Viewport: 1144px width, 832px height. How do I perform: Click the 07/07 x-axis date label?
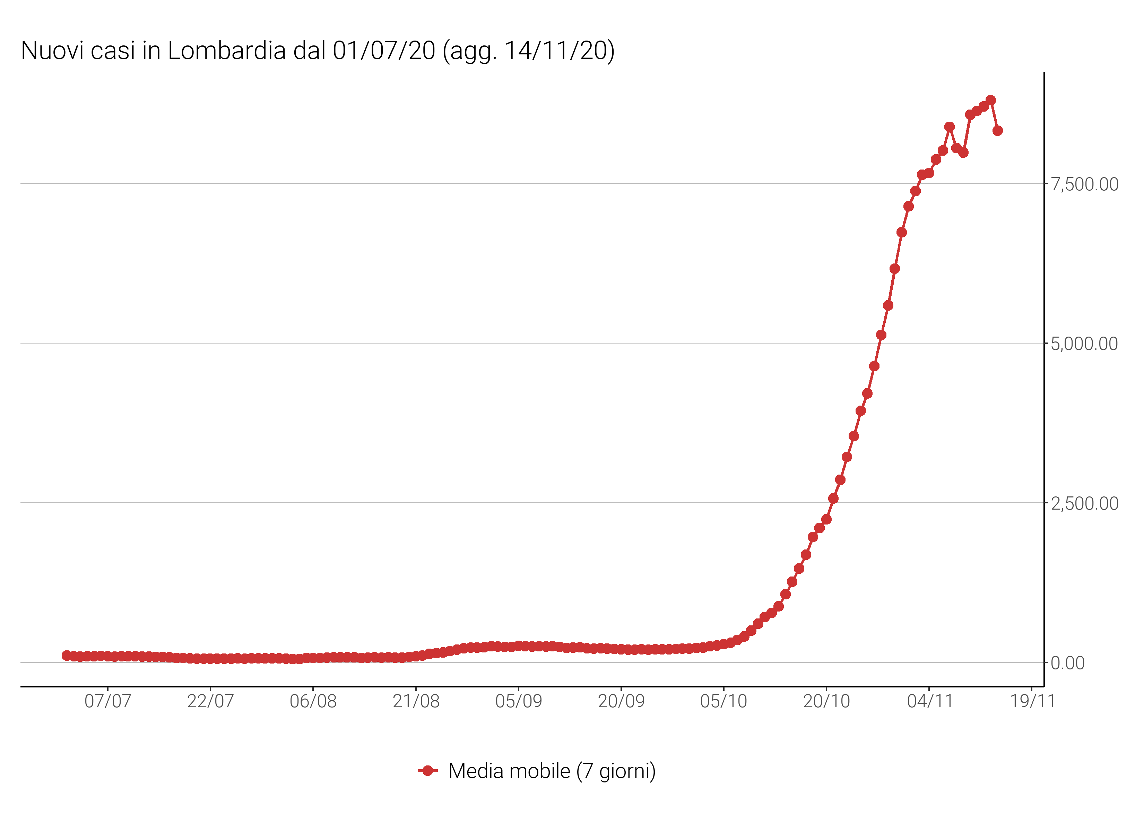click(x=107, y=701)
